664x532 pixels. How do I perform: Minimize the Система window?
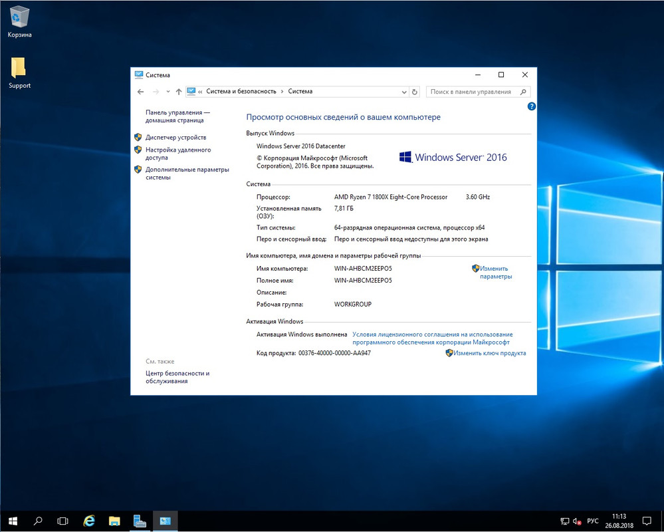pyautogui.click(x=478, y=75)
